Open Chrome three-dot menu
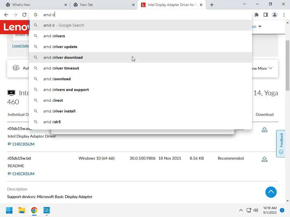The width and height of the screenshot is (290, 217). pos(284,15)
